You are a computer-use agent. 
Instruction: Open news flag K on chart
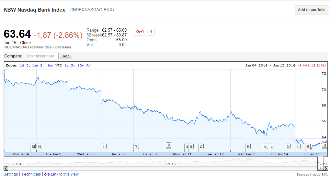click(x=308, y=147)
